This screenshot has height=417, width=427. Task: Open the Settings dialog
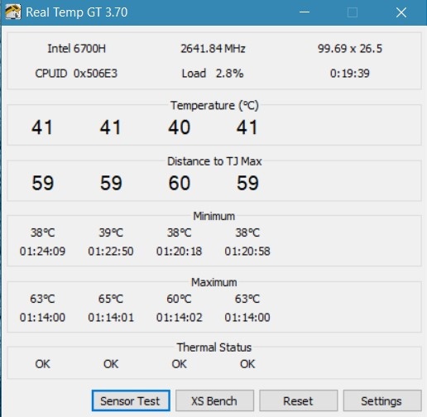coord(382,400)
